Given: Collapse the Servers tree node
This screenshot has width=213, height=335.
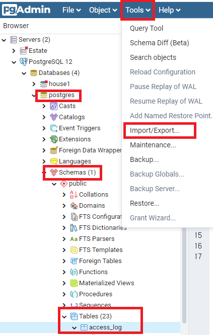Looking at the screenshot, I should pos(4,40).
